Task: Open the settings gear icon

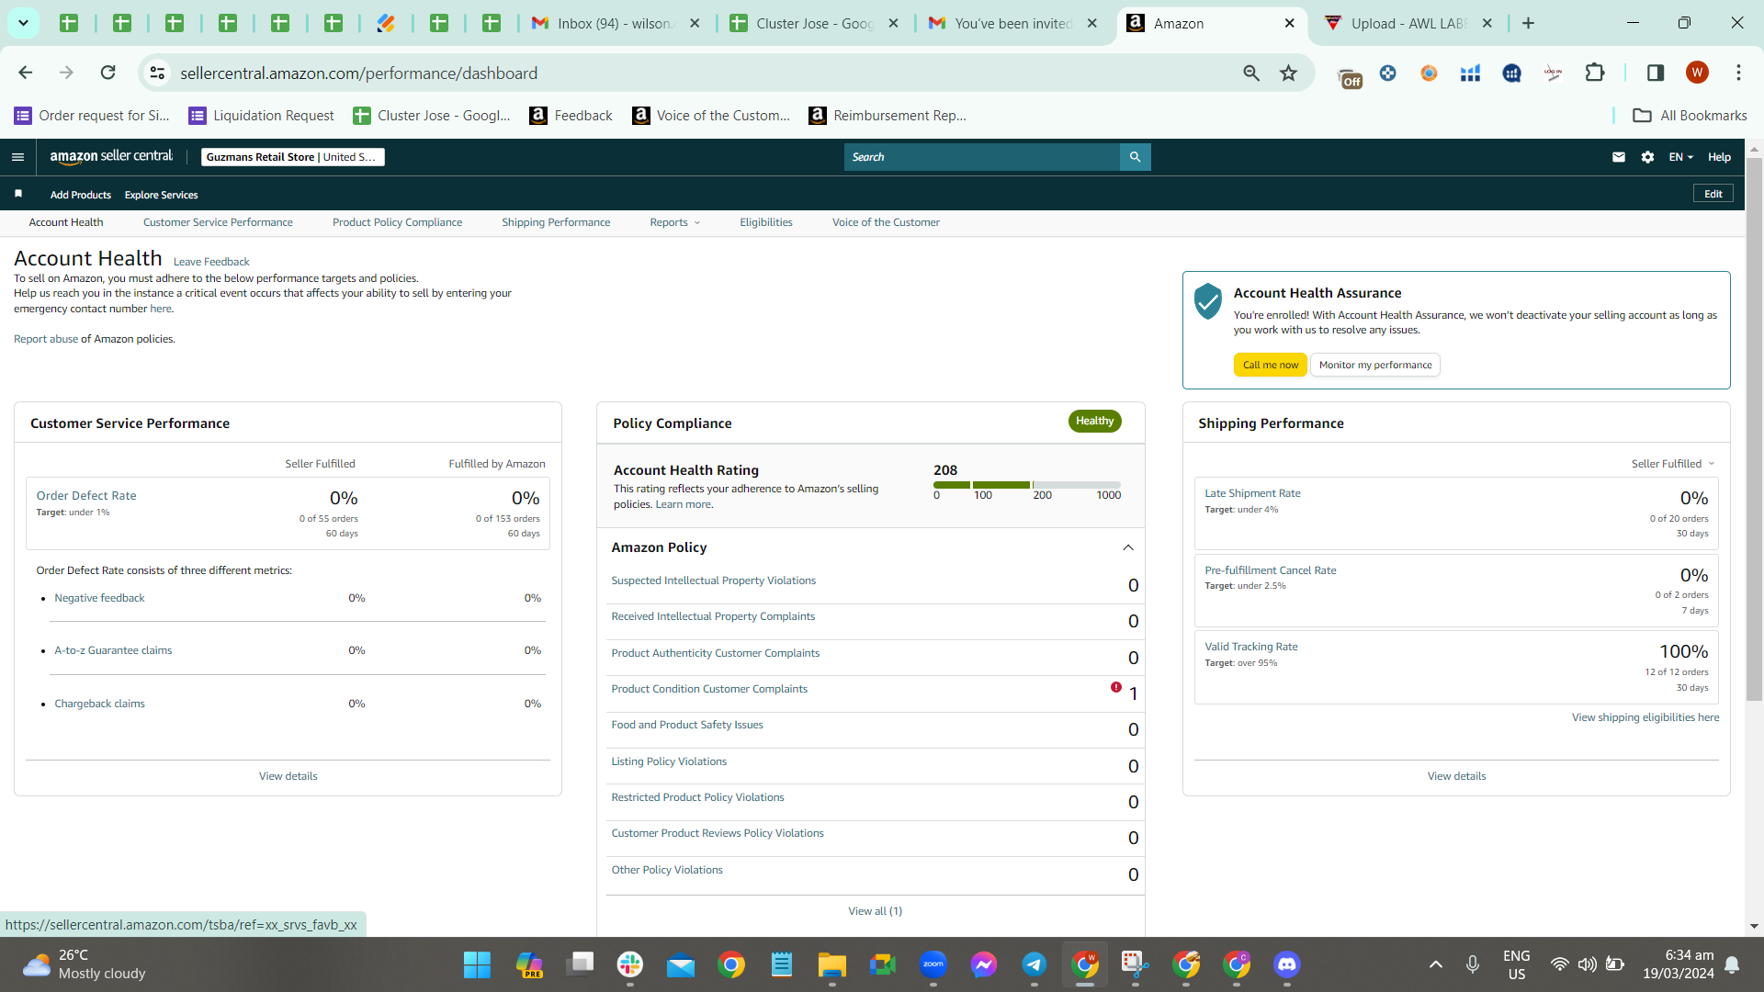Action: pyautogui.click(x=1647, y=157)
